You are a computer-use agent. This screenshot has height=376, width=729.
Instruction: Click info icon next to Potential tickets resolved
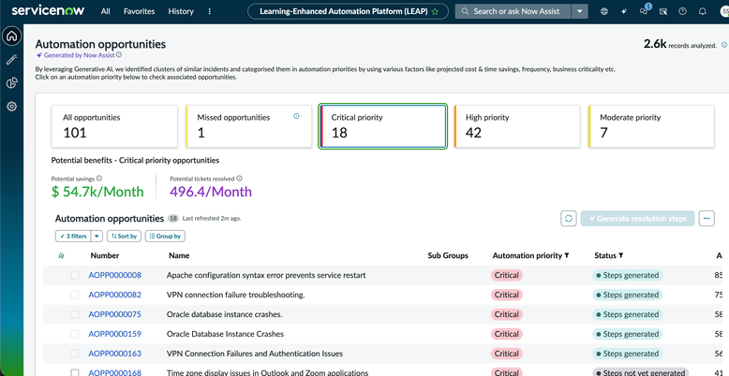click(240, 179)
